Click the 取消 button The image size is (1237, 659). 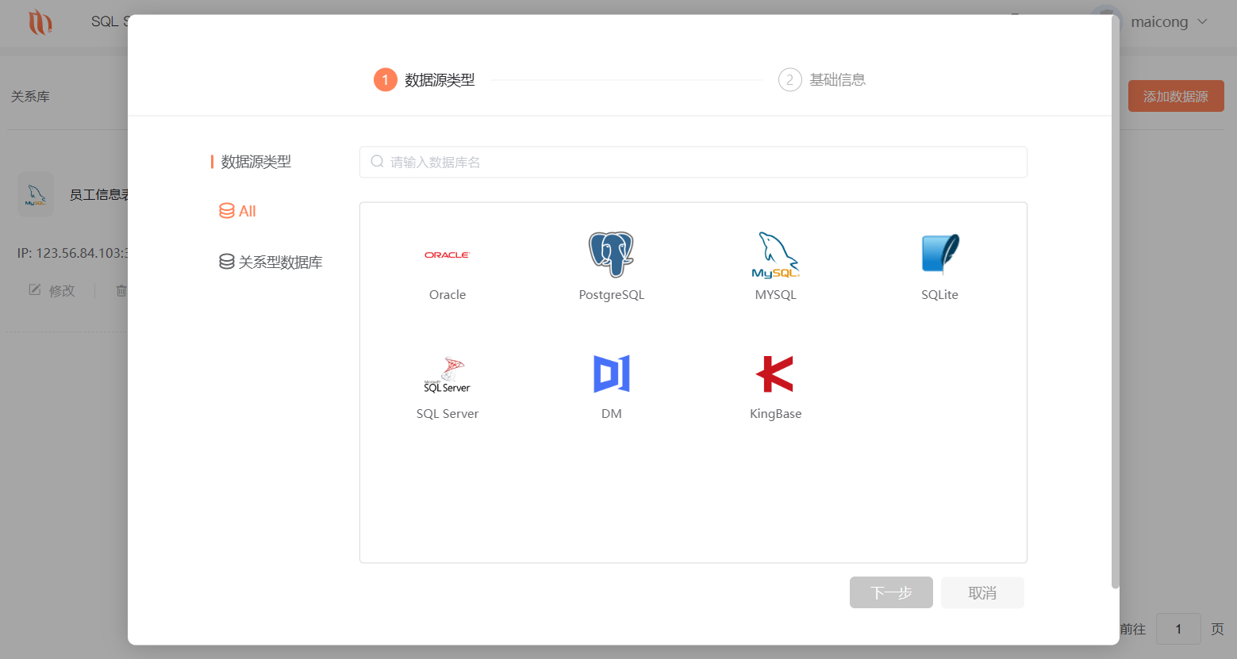click(982, 592)
